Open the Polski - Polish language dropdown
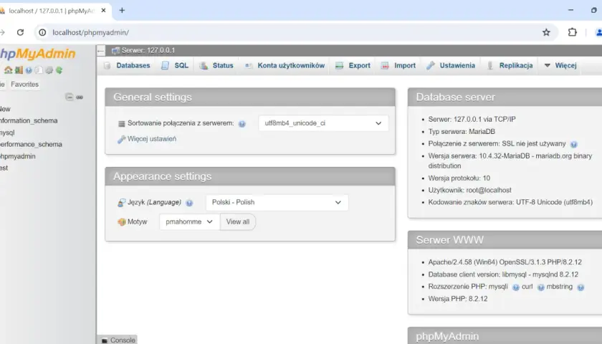Screen dimensions: 602x344 (277, 202)
